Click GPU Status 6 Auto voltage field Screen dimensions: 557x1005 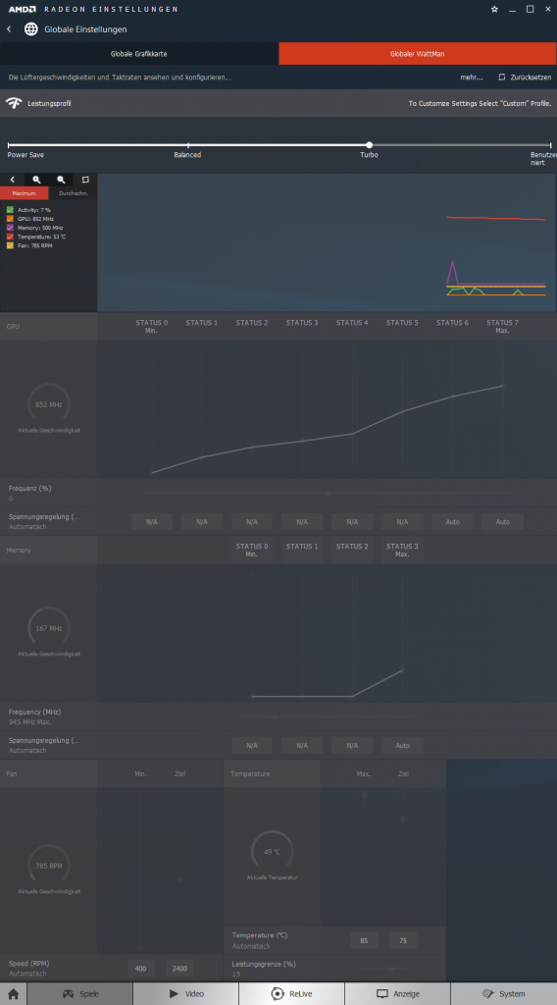[453, 522]
